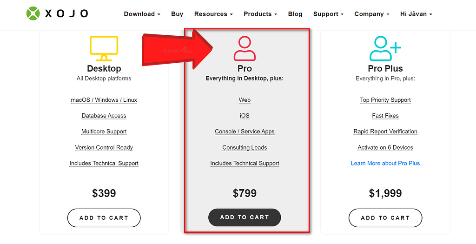Go to the Buy page
476x244 pixels.
[177, 14]
